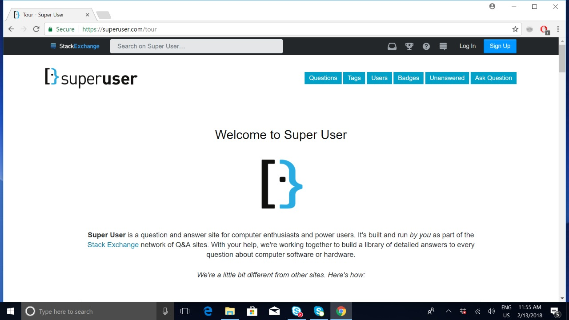Open the Unanswered navigation tab
The image size is (569, 320).
447,78
